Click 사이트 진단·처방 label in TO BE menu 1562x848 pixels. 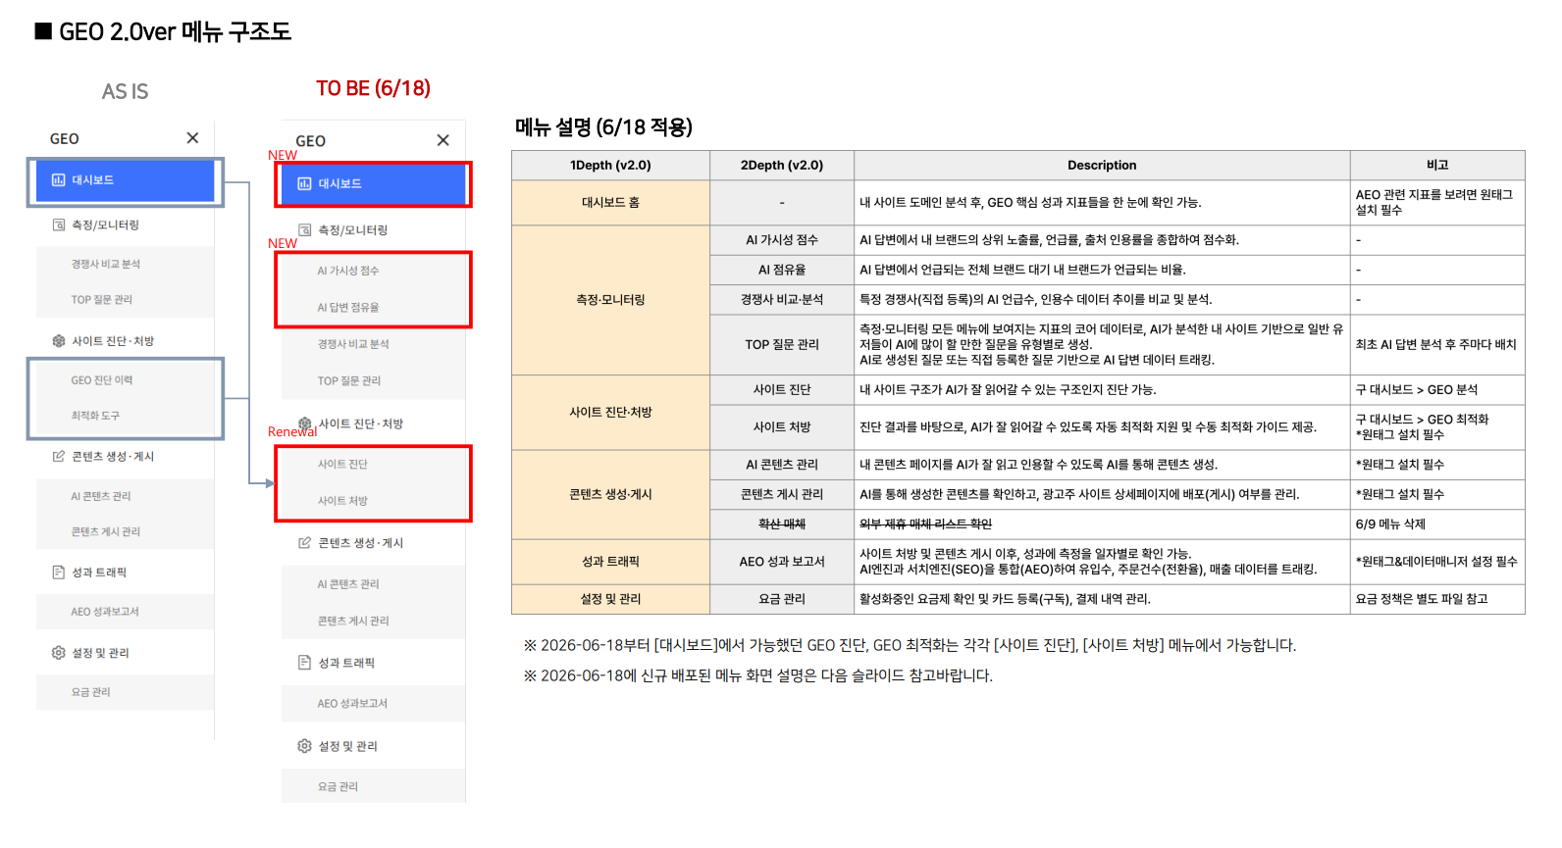point(360,424)
